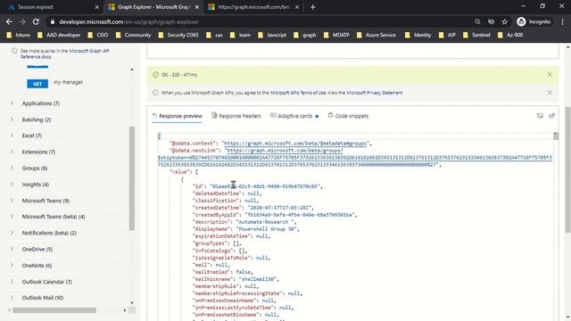
Task: Dismiss the Terms of Use notice
Action: click(550, 93)
